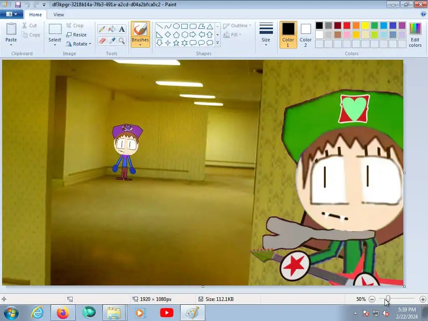The width and height of the screenshot is (428, 321).
Task: Choose the Cloud callout shape
Action: (x=210, y=43)
